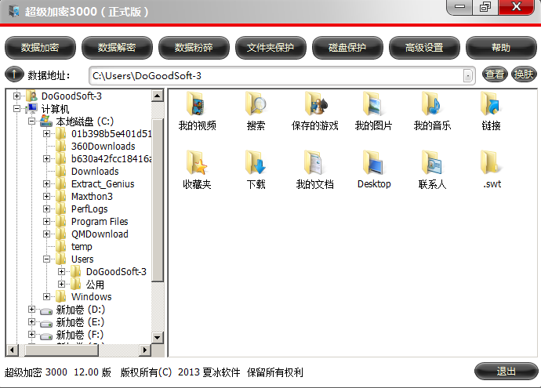
Task: Collapse the Users folder node
Action: pos(46,259)
